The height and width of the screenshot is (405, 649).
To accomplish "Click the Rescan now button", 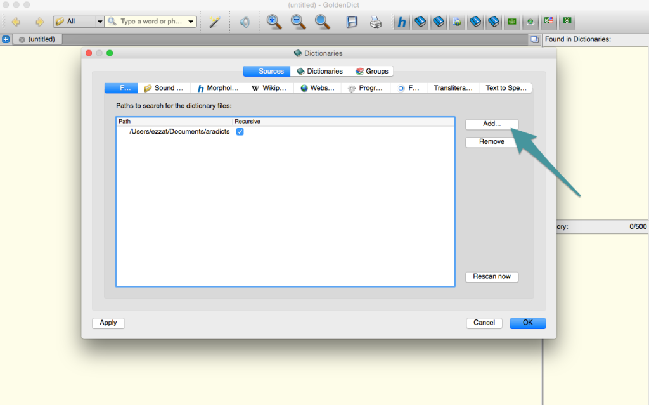I will click(x=492, y=276).
